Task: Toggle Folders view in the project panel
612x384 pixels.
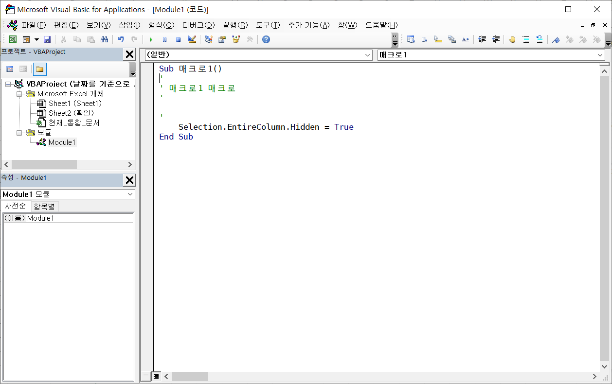Action: [39, 69]
